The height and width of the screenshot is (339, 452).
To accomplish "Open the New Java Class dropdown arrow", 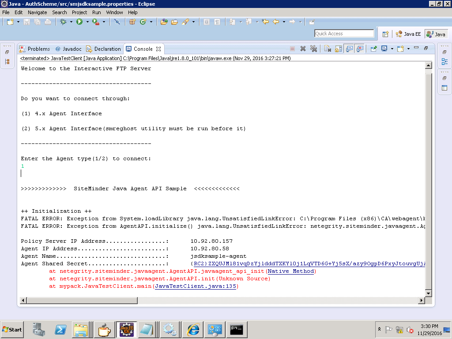I will click(x=151, y=22).
